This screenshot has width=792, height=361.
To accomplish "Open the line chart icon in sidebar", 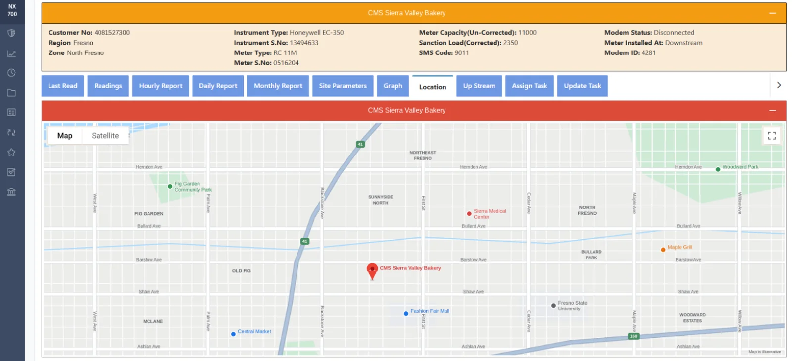I will pyautogui.click(x=11, y=53).
